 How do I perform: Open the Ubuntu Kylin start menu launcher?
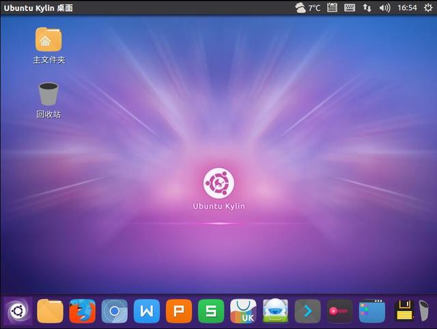(x=18, y=312)
